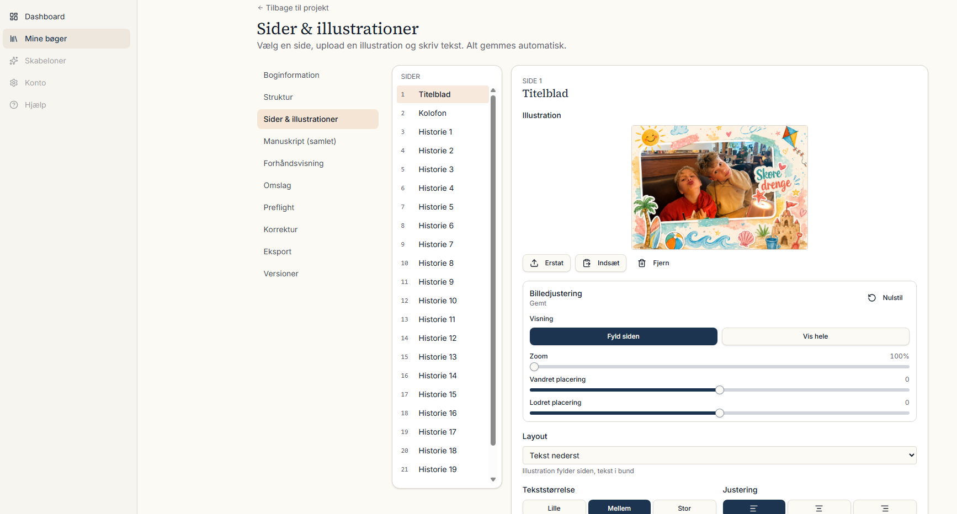Set text size to Stor
Screen dimensions: 957x514
pyautogui.click(x=684, y=508)
